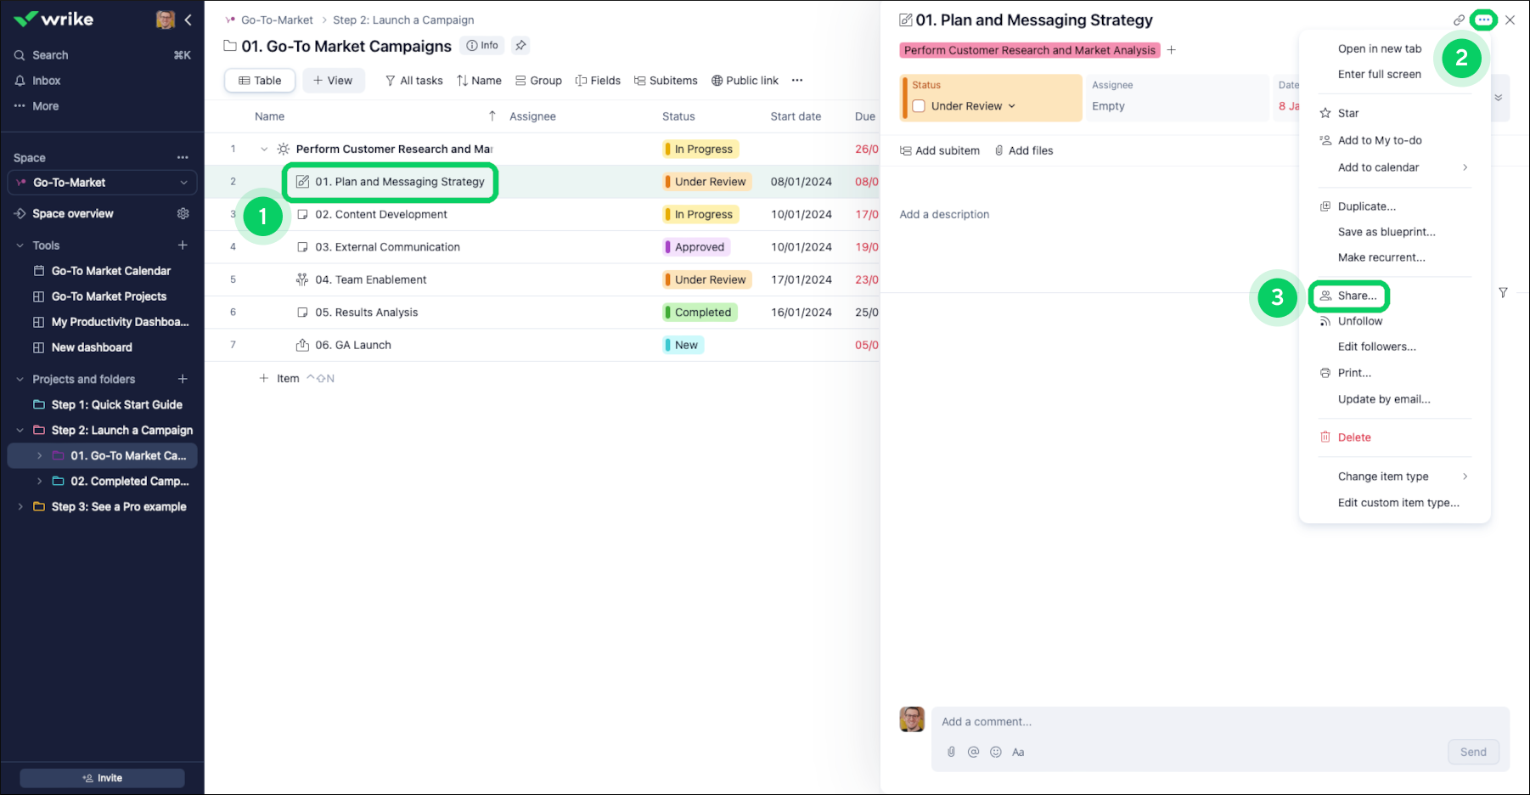Screen dimensions: 1530x795
Task: Collapse the left sidebar with arrow icon
Action: point(188,20)
